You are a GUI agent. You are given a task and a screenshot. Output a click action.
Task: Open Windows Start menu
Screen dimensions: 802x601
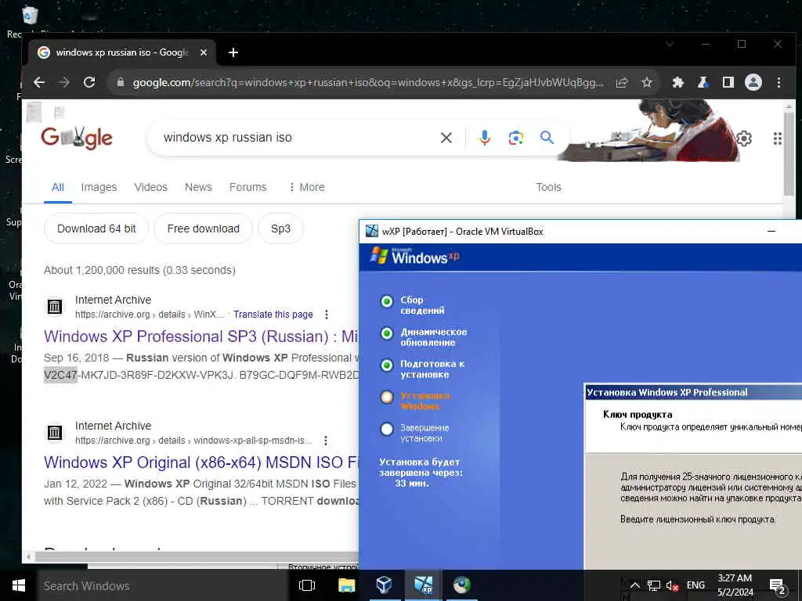[x=19, y=585]
